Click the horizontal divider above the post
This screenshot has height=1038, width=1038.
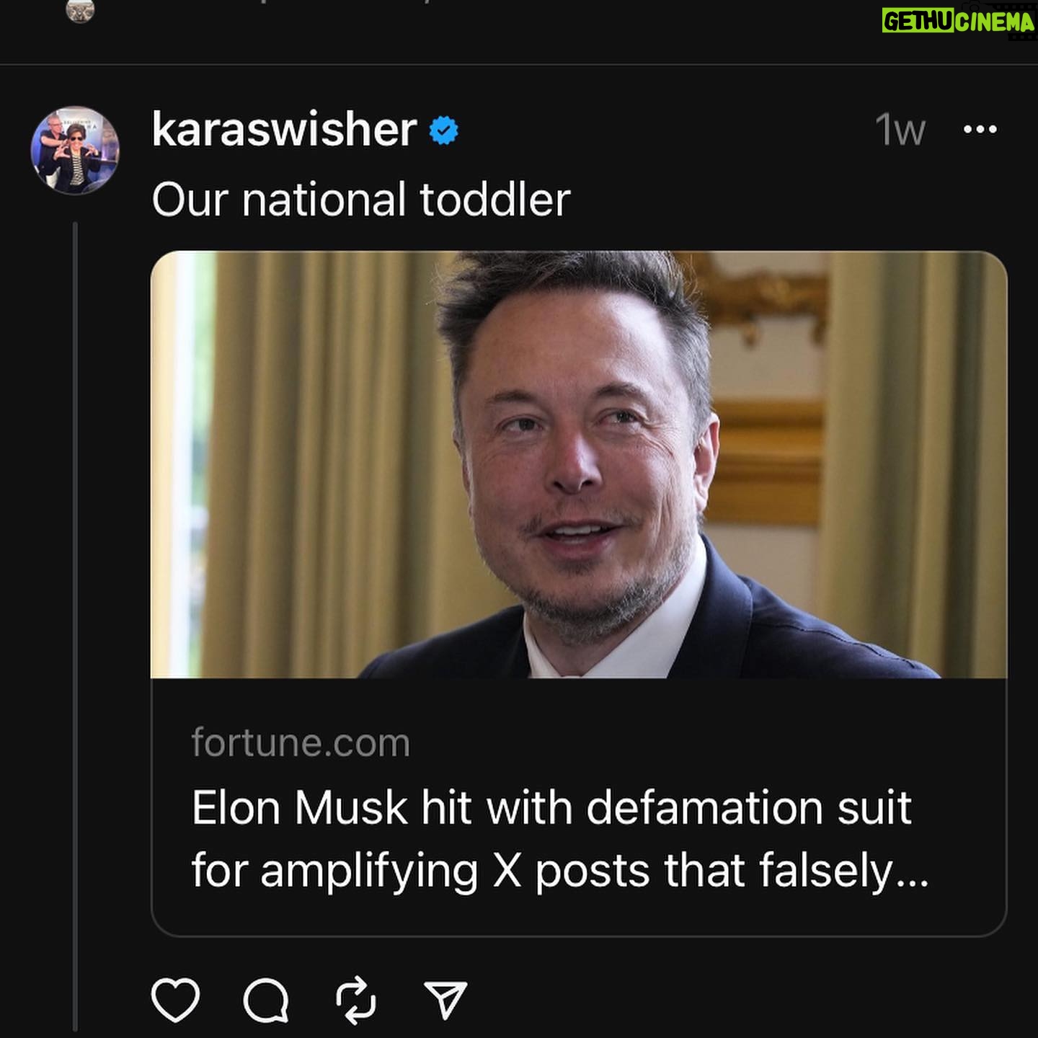[x=519, y=65]
